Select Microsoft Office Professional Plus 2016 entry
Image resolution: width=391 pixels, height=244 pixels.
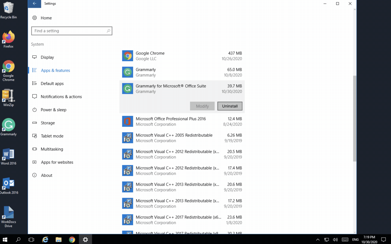(x=182, y=121)
